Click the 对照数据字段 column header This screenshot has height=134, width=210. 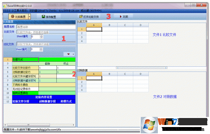[x=48, y=101]
